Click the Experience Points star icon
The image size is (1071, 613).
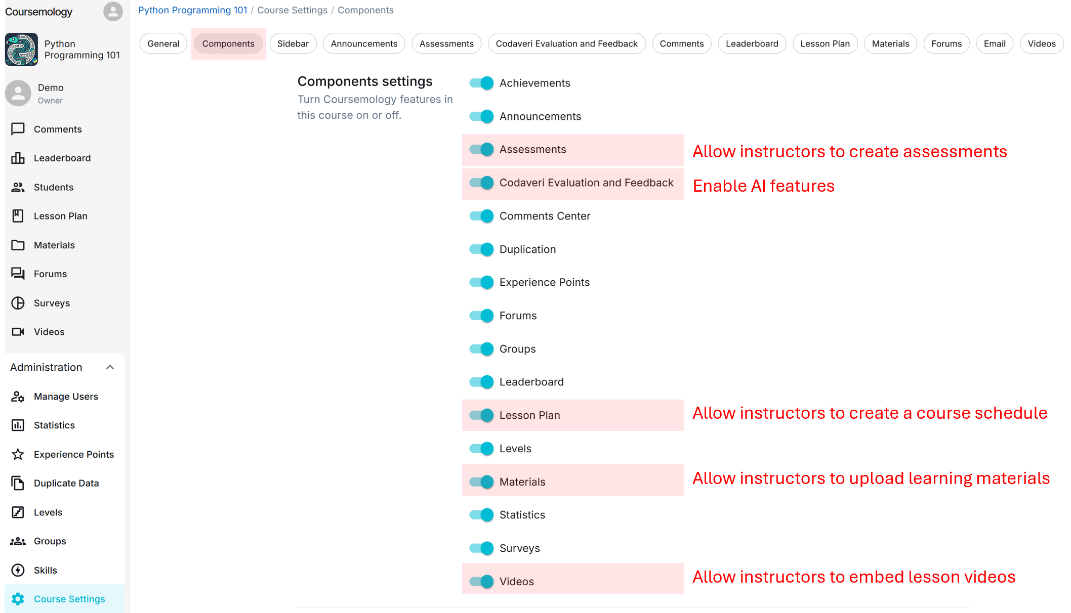click(x=18, y=454)
